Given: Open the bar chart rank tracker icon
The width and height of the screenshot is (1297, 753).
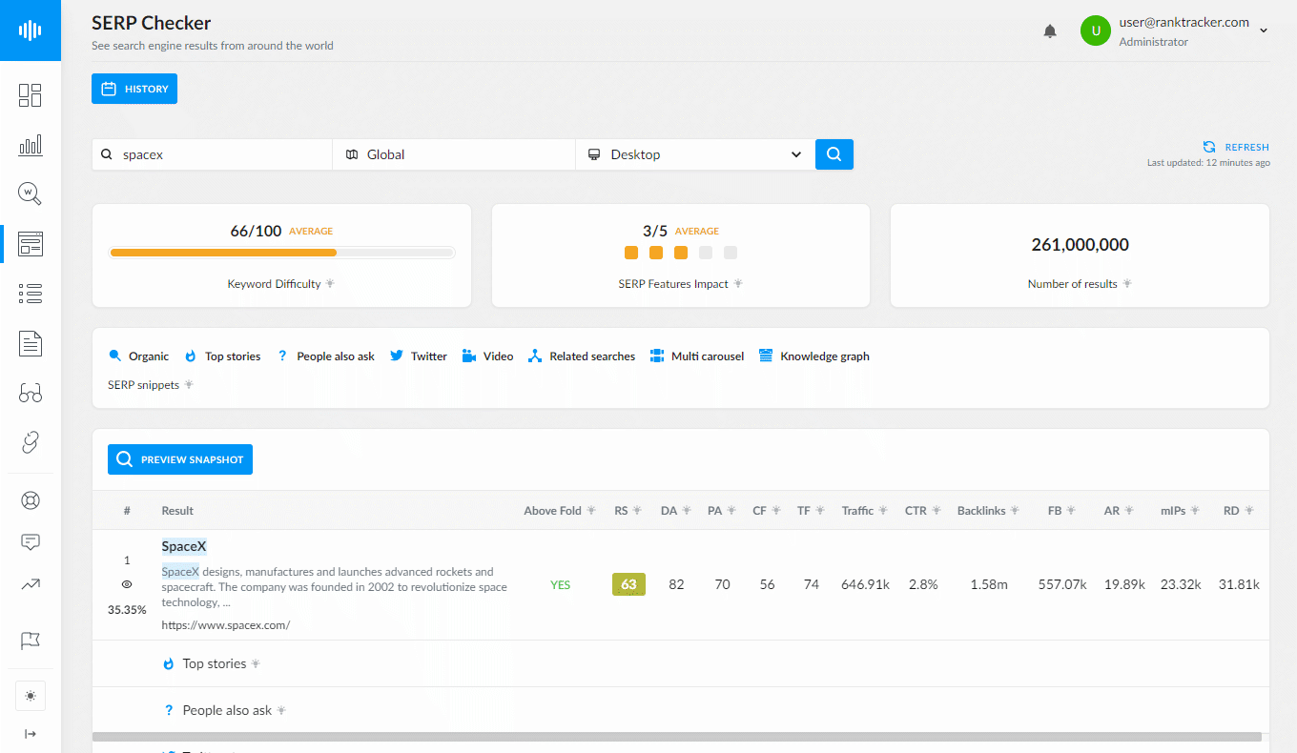Looking at the screenshot, I should coord(31,145).
